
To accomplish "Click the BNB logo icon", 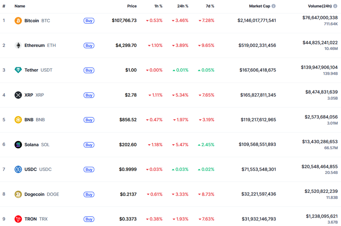I will coord(18,120).
